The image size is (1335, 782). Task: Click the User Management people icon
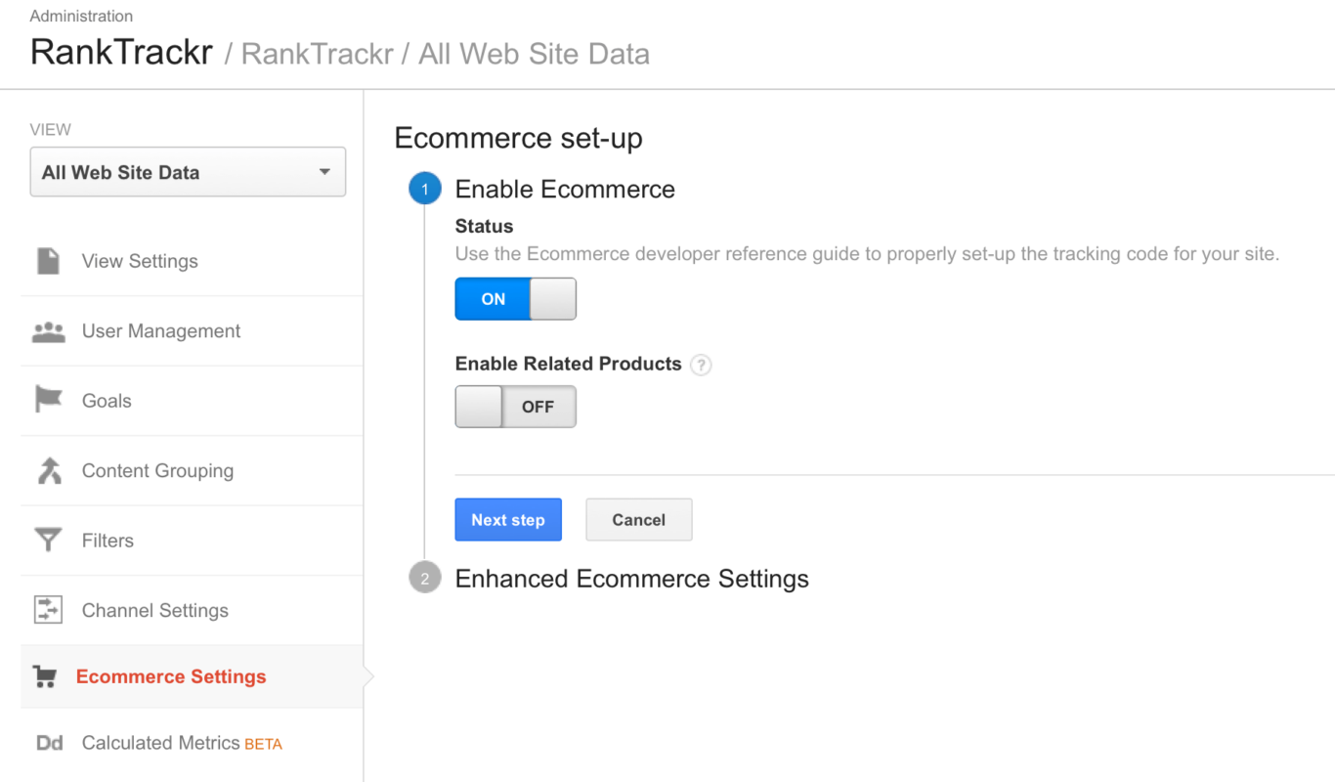(x=48, y=331)
